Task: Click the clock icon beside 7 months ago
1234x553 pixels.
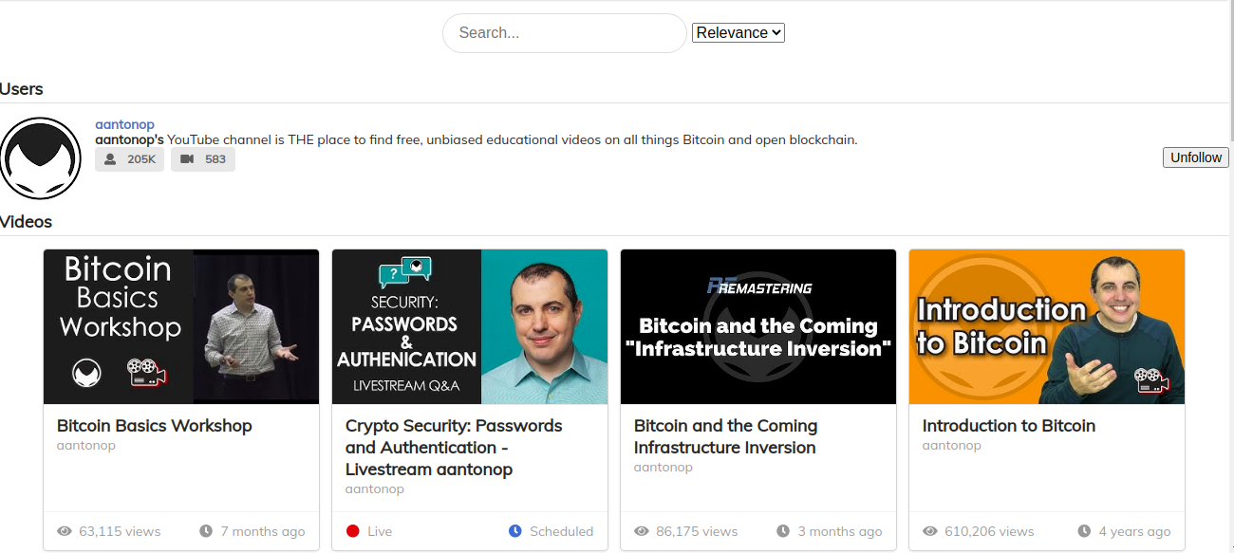Action: pyautogui.click(x=206, y=531)
